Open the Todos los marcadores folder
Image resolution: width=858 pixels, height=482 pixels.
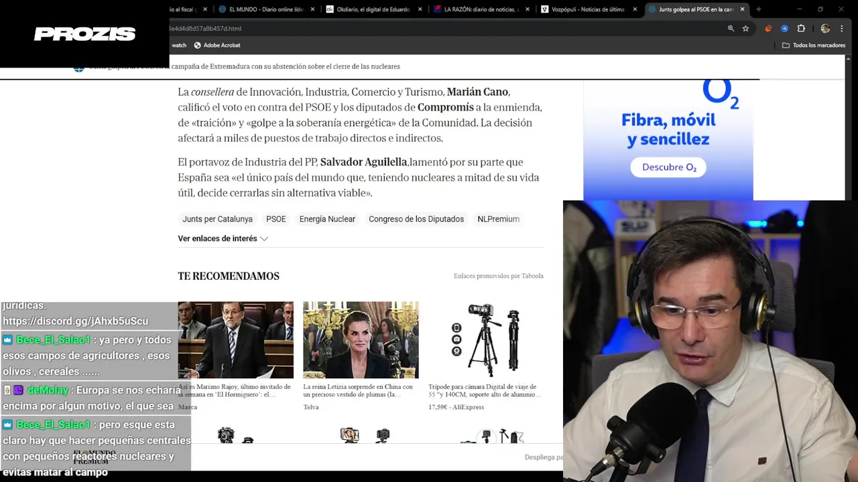tap(814, 45)
